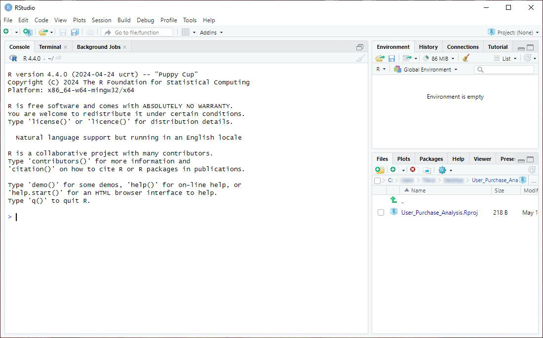Delete selected files with red X icon
This screenshot has height=338, width=543.
413,169
